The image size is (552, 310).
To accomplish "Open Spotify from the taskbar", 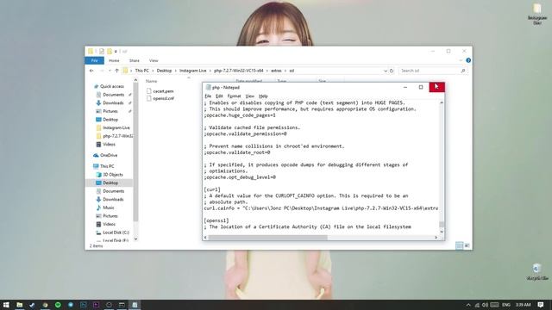I will coord(58,305).
